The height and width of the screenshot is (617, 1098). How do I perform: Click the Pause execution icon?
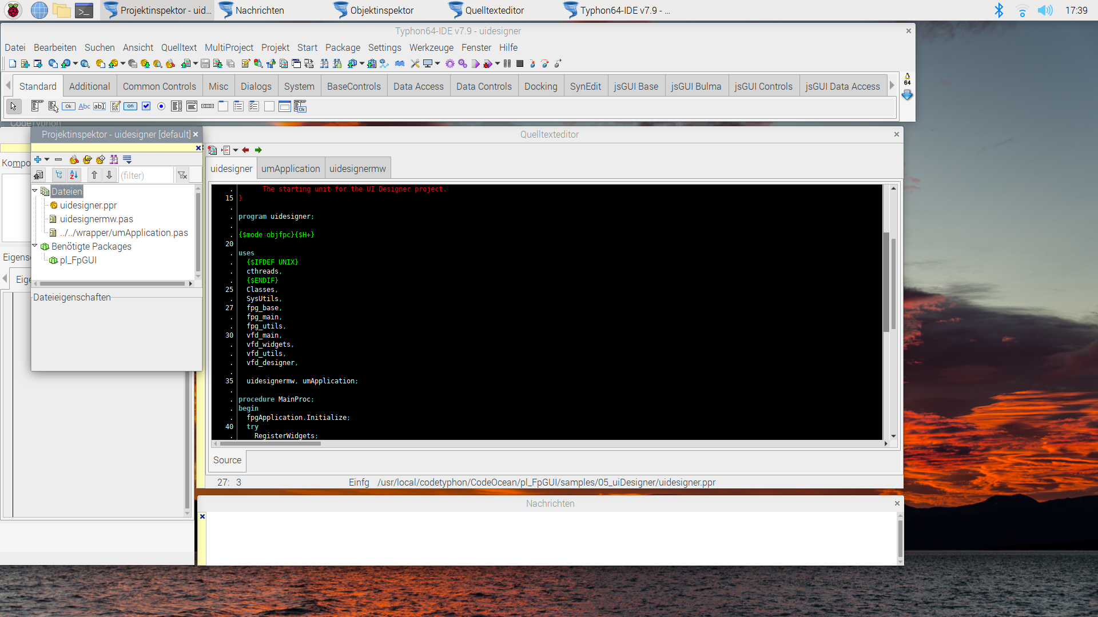tap(507, 63)
